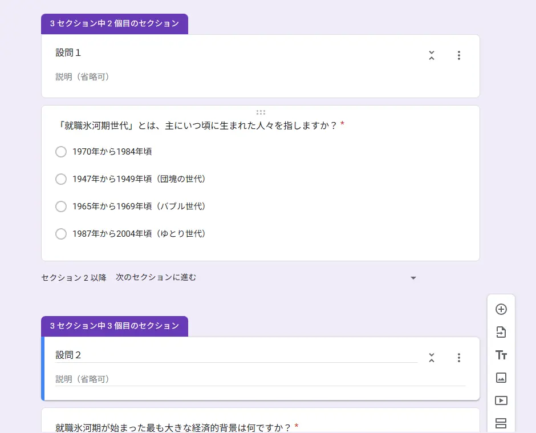Screen dimensions: 536x433
Task: Open the three-dot menu for 設問１
Action: click(459, 55)
